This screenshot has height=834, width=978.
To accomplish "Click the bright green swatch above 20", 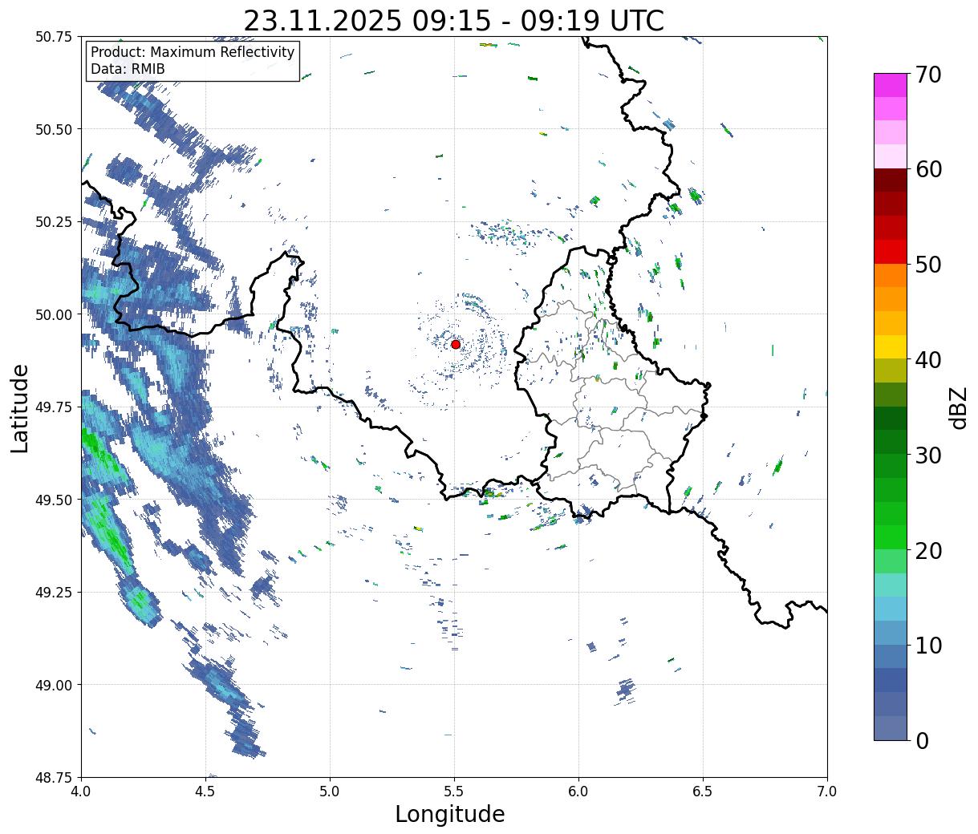I will click(891, 537).
